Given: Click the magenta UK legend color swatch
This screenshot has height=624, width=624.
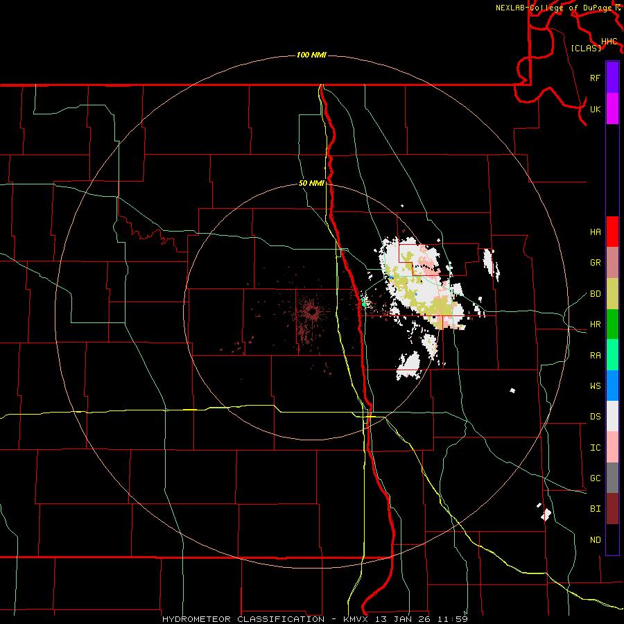Looking at the screenshot, I should [612, 109].
